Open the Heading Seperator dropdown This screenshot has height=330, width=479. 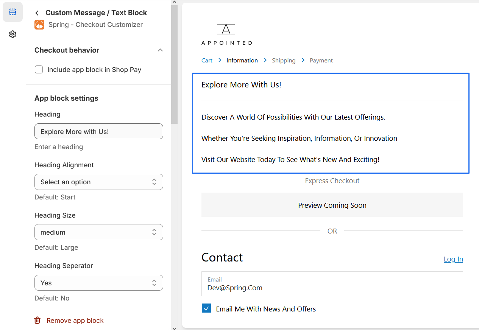(x=98, y=283)
